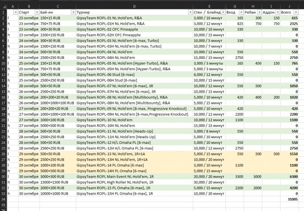Viewport: 304px width, 211px height.
Task: Select column B header
Action: 29,6
